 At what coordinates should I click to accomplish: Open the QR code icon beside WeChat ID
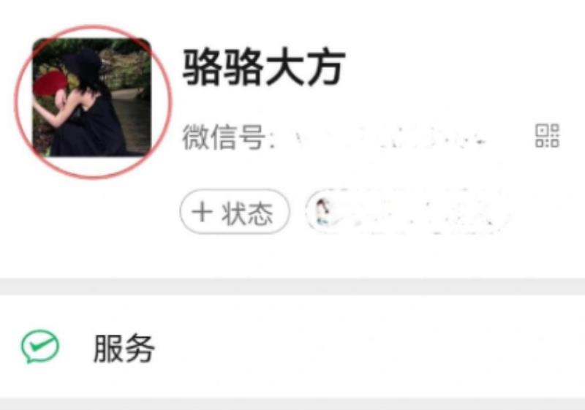[547, 136]
